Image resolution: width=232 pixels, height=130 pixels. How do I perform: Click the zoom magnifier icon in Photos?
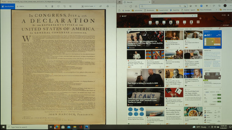pyautogui.click(x=46, y=6)
